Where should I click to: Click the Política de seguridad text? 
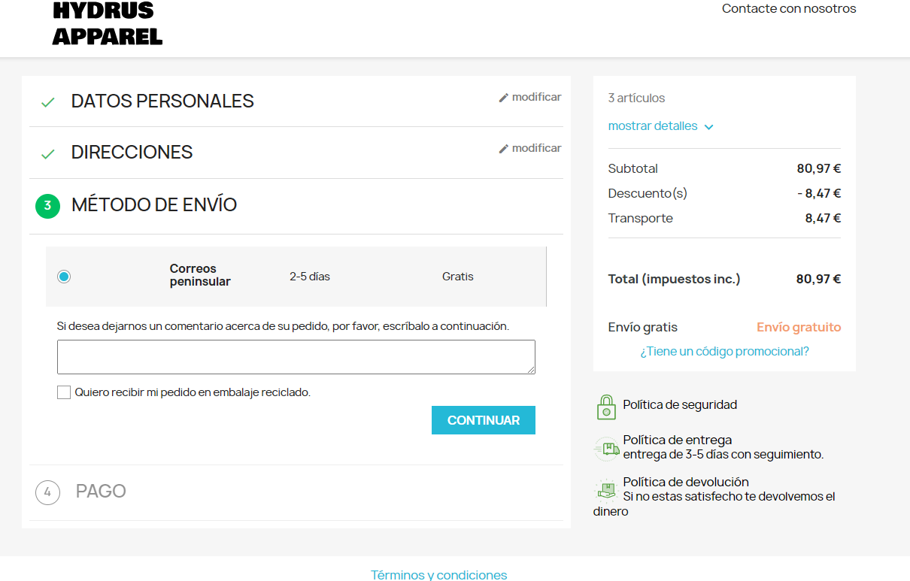pos(680,405)
